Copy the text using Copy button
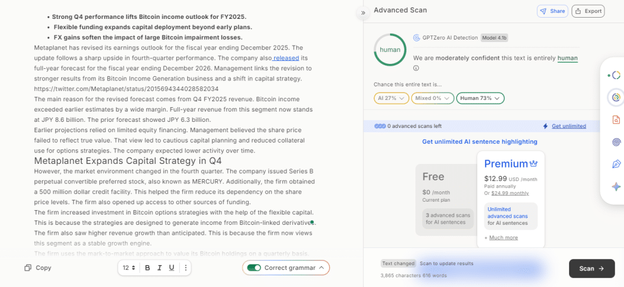The height and width of the screenshot is (287, 624). pos(38,268)
